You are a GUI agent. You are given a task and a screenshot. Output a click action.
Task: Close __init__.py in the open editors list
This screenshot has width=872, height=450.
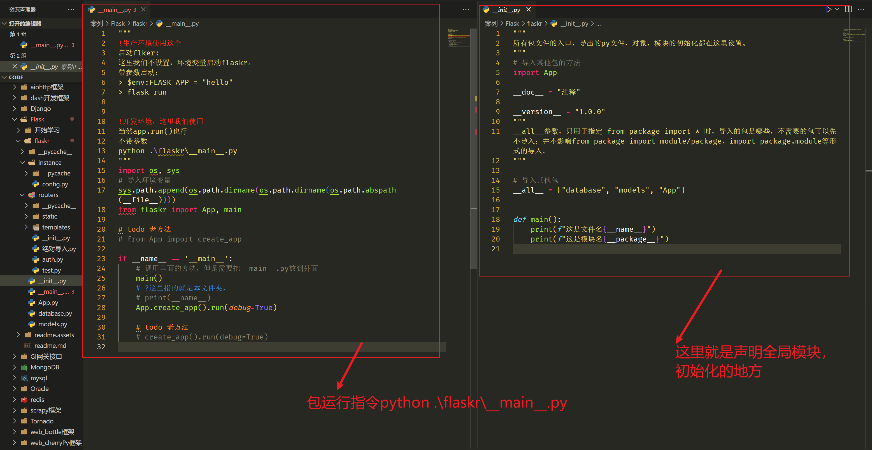click(x=15, y=67)
